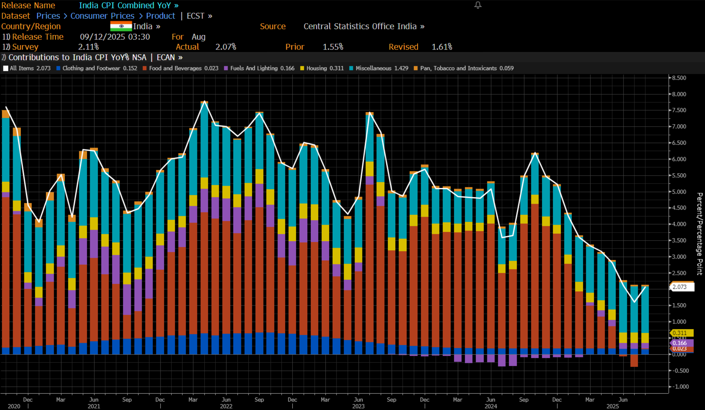Click Pan, Tobacco and Intoxicants legend swatch
The image size is (705, 410).
point(415,68)
